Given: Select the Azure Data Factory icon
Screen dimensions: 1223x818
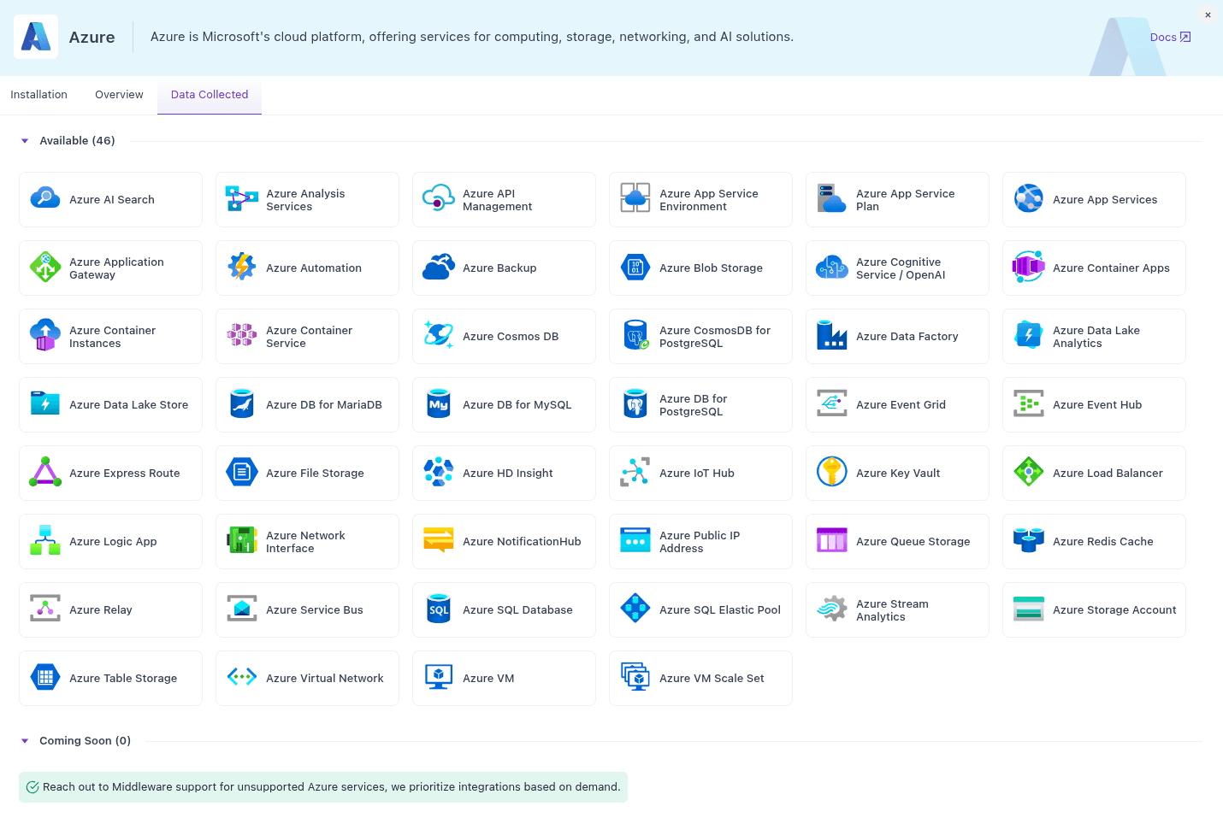Looking at the screenshot, I should (831, 336).
